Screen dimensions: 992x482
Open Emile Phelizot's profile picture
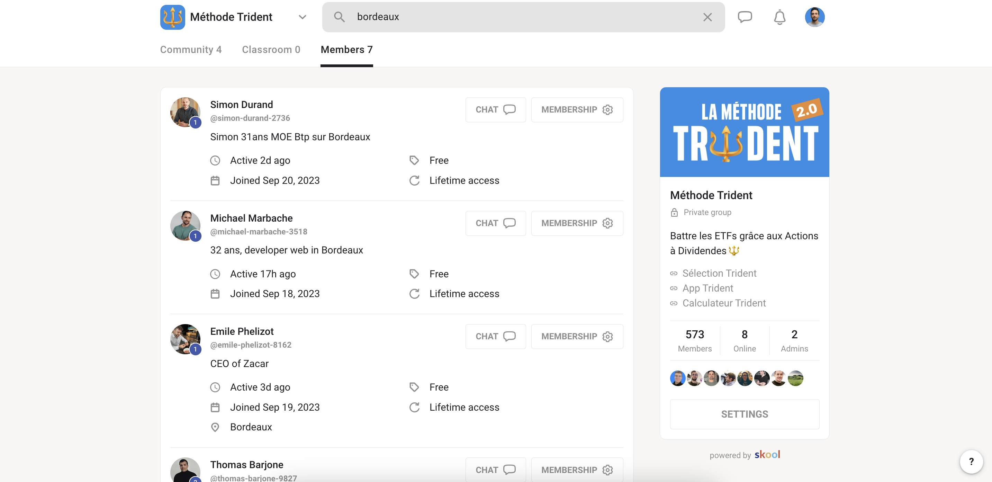click(x=185, y=339)
